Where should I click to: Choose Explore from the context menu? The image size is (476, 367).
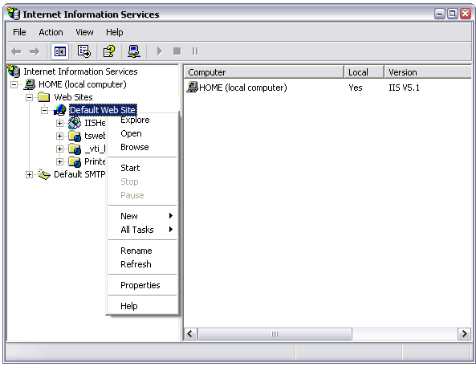[x=142, y=120]
